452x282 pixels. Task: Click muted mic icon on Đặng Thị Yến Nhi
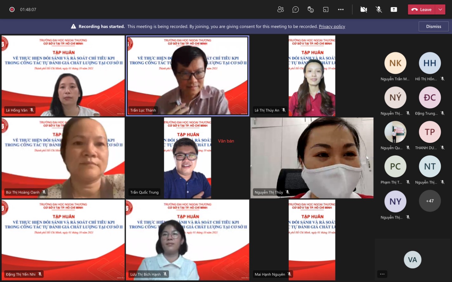(x=40, y=274)
